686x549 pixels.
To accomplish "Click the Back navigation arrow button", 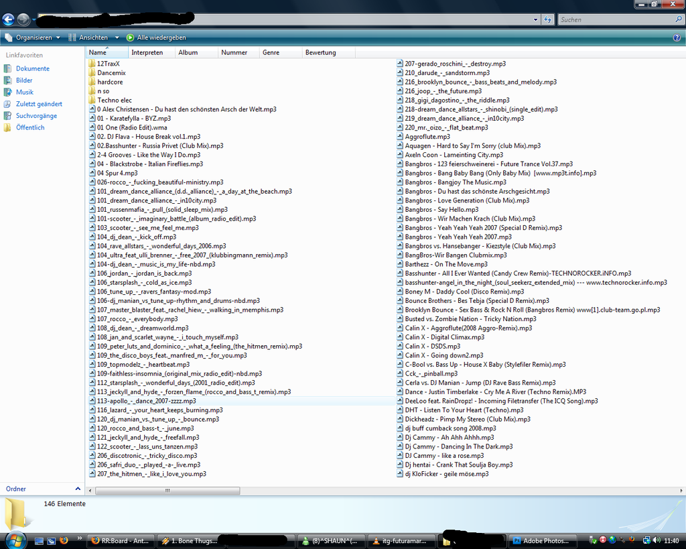I will coord(8,19).
